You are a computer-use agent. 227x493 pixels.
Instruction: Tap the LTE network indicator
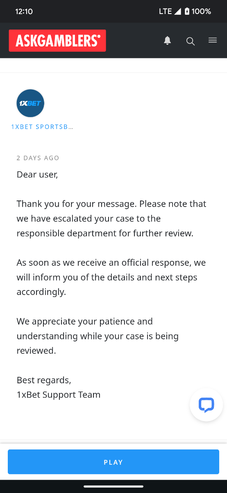point(165,12)
